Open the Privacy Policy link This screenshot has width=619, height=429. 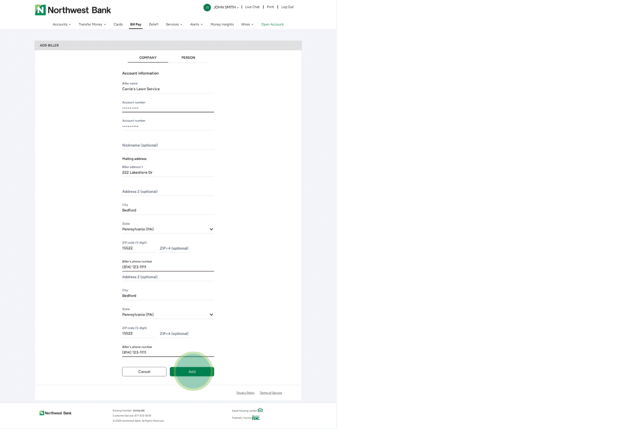[245, 393]
